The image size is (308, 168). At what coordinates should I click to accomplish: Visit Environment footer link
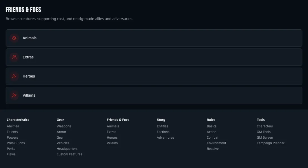point(216,143)
